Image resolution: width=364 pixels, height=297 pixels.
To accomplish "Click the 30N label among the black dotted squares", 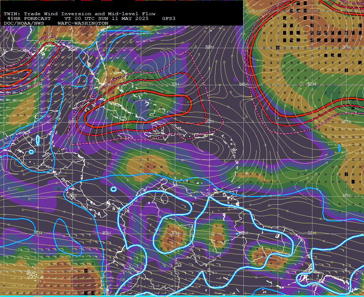I will coord(346,47).
